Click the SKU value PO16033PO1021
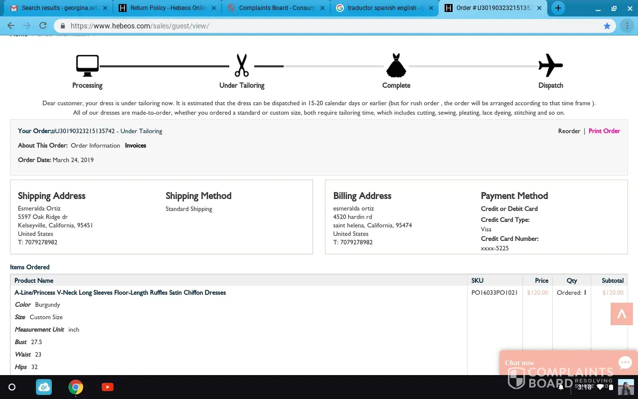Image resolution: width=638 pixels, height=399 pixels. click(494, 293)
